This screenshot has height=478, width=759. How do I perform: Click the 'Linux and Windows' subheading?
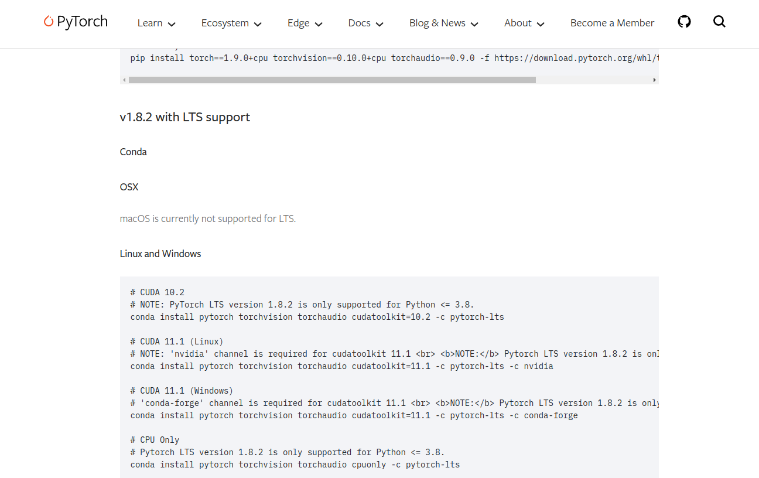[160, 254]
